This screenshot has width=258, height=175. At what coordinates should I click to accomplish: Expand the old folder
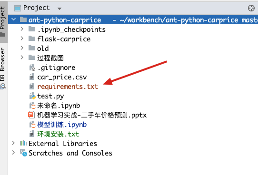pos(22,48)
